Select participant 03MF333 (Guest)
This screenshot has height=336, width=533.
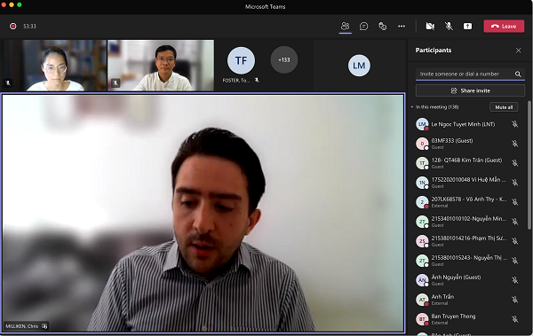(467, 144)
